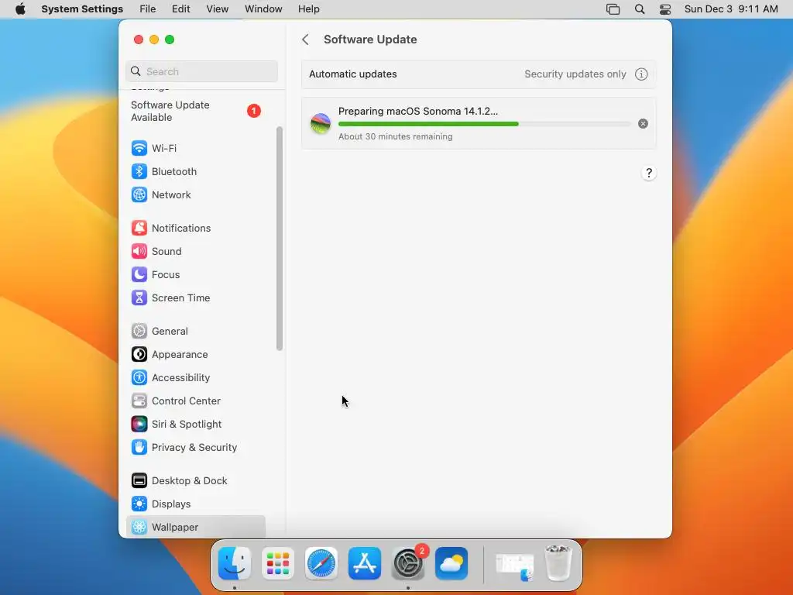Show automatic updates info details
This screenshot has height=595, width=793.
tap(641, 74)
